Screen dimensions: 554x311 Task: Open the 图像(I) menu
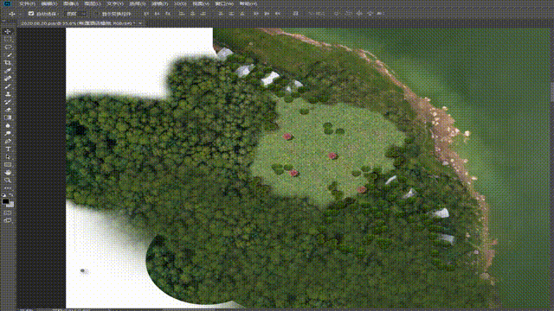pyautogui.click(x=71, y=3)
